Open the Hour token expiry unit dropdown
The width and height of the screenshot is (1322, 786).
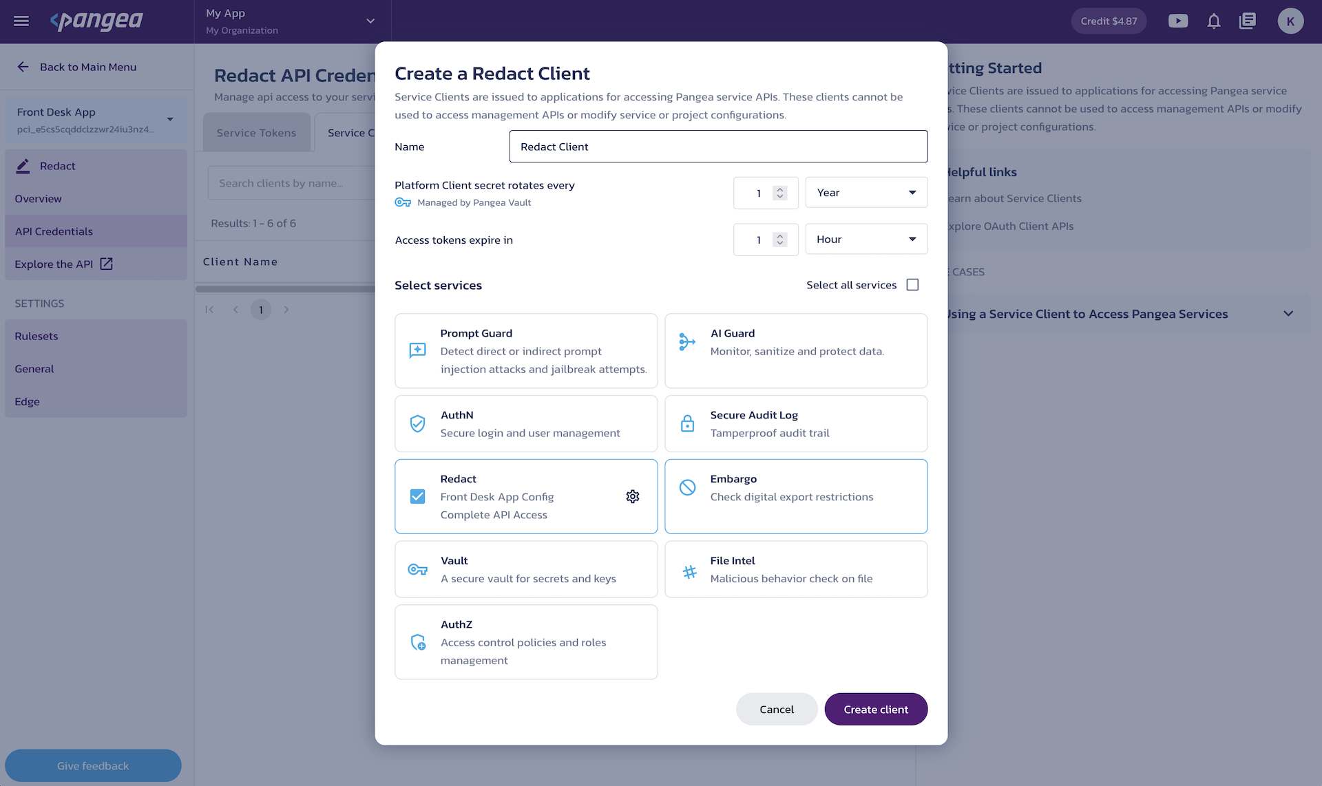click(x=866, y=240)
